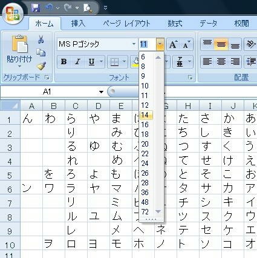
Task: Open text orientation button
Action: click(x=251, y=44)
